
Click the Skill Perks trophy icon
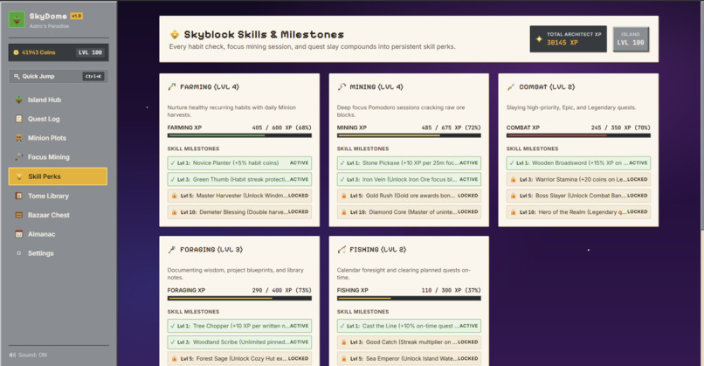click(x=19, y=176)
